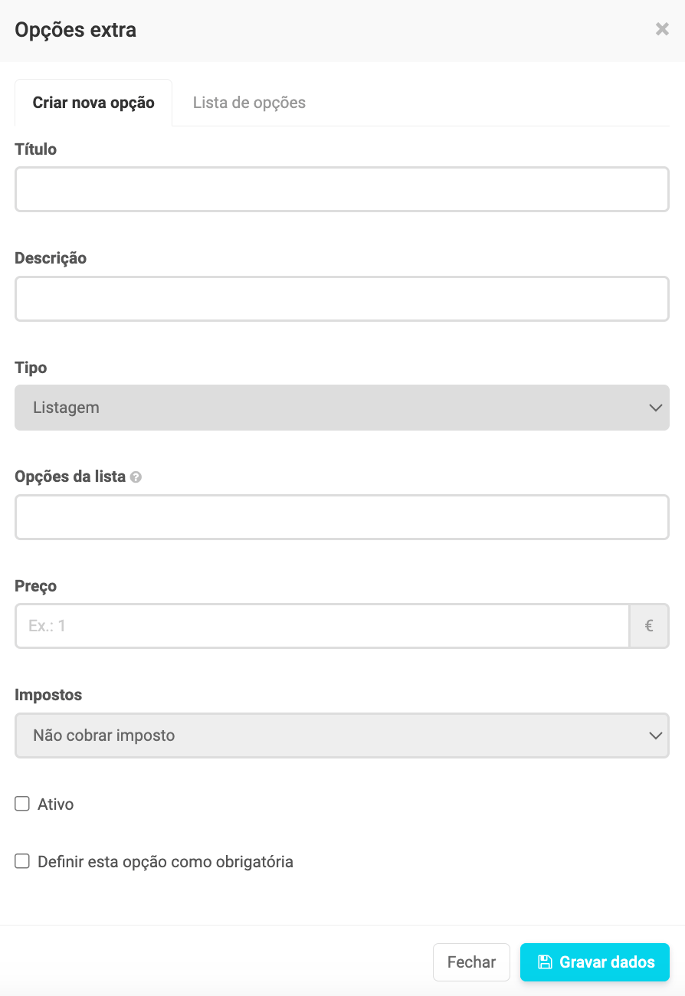Click the Impostos field label
Viewport: 685px width, 996px height.
tap(48, 695)
